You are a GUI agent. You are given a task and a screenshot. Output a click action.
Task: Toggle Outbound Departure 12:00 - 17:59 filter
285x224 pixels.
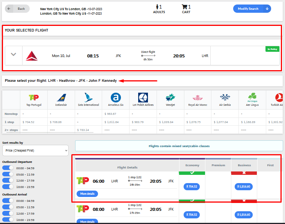click(x=8, y=180)
